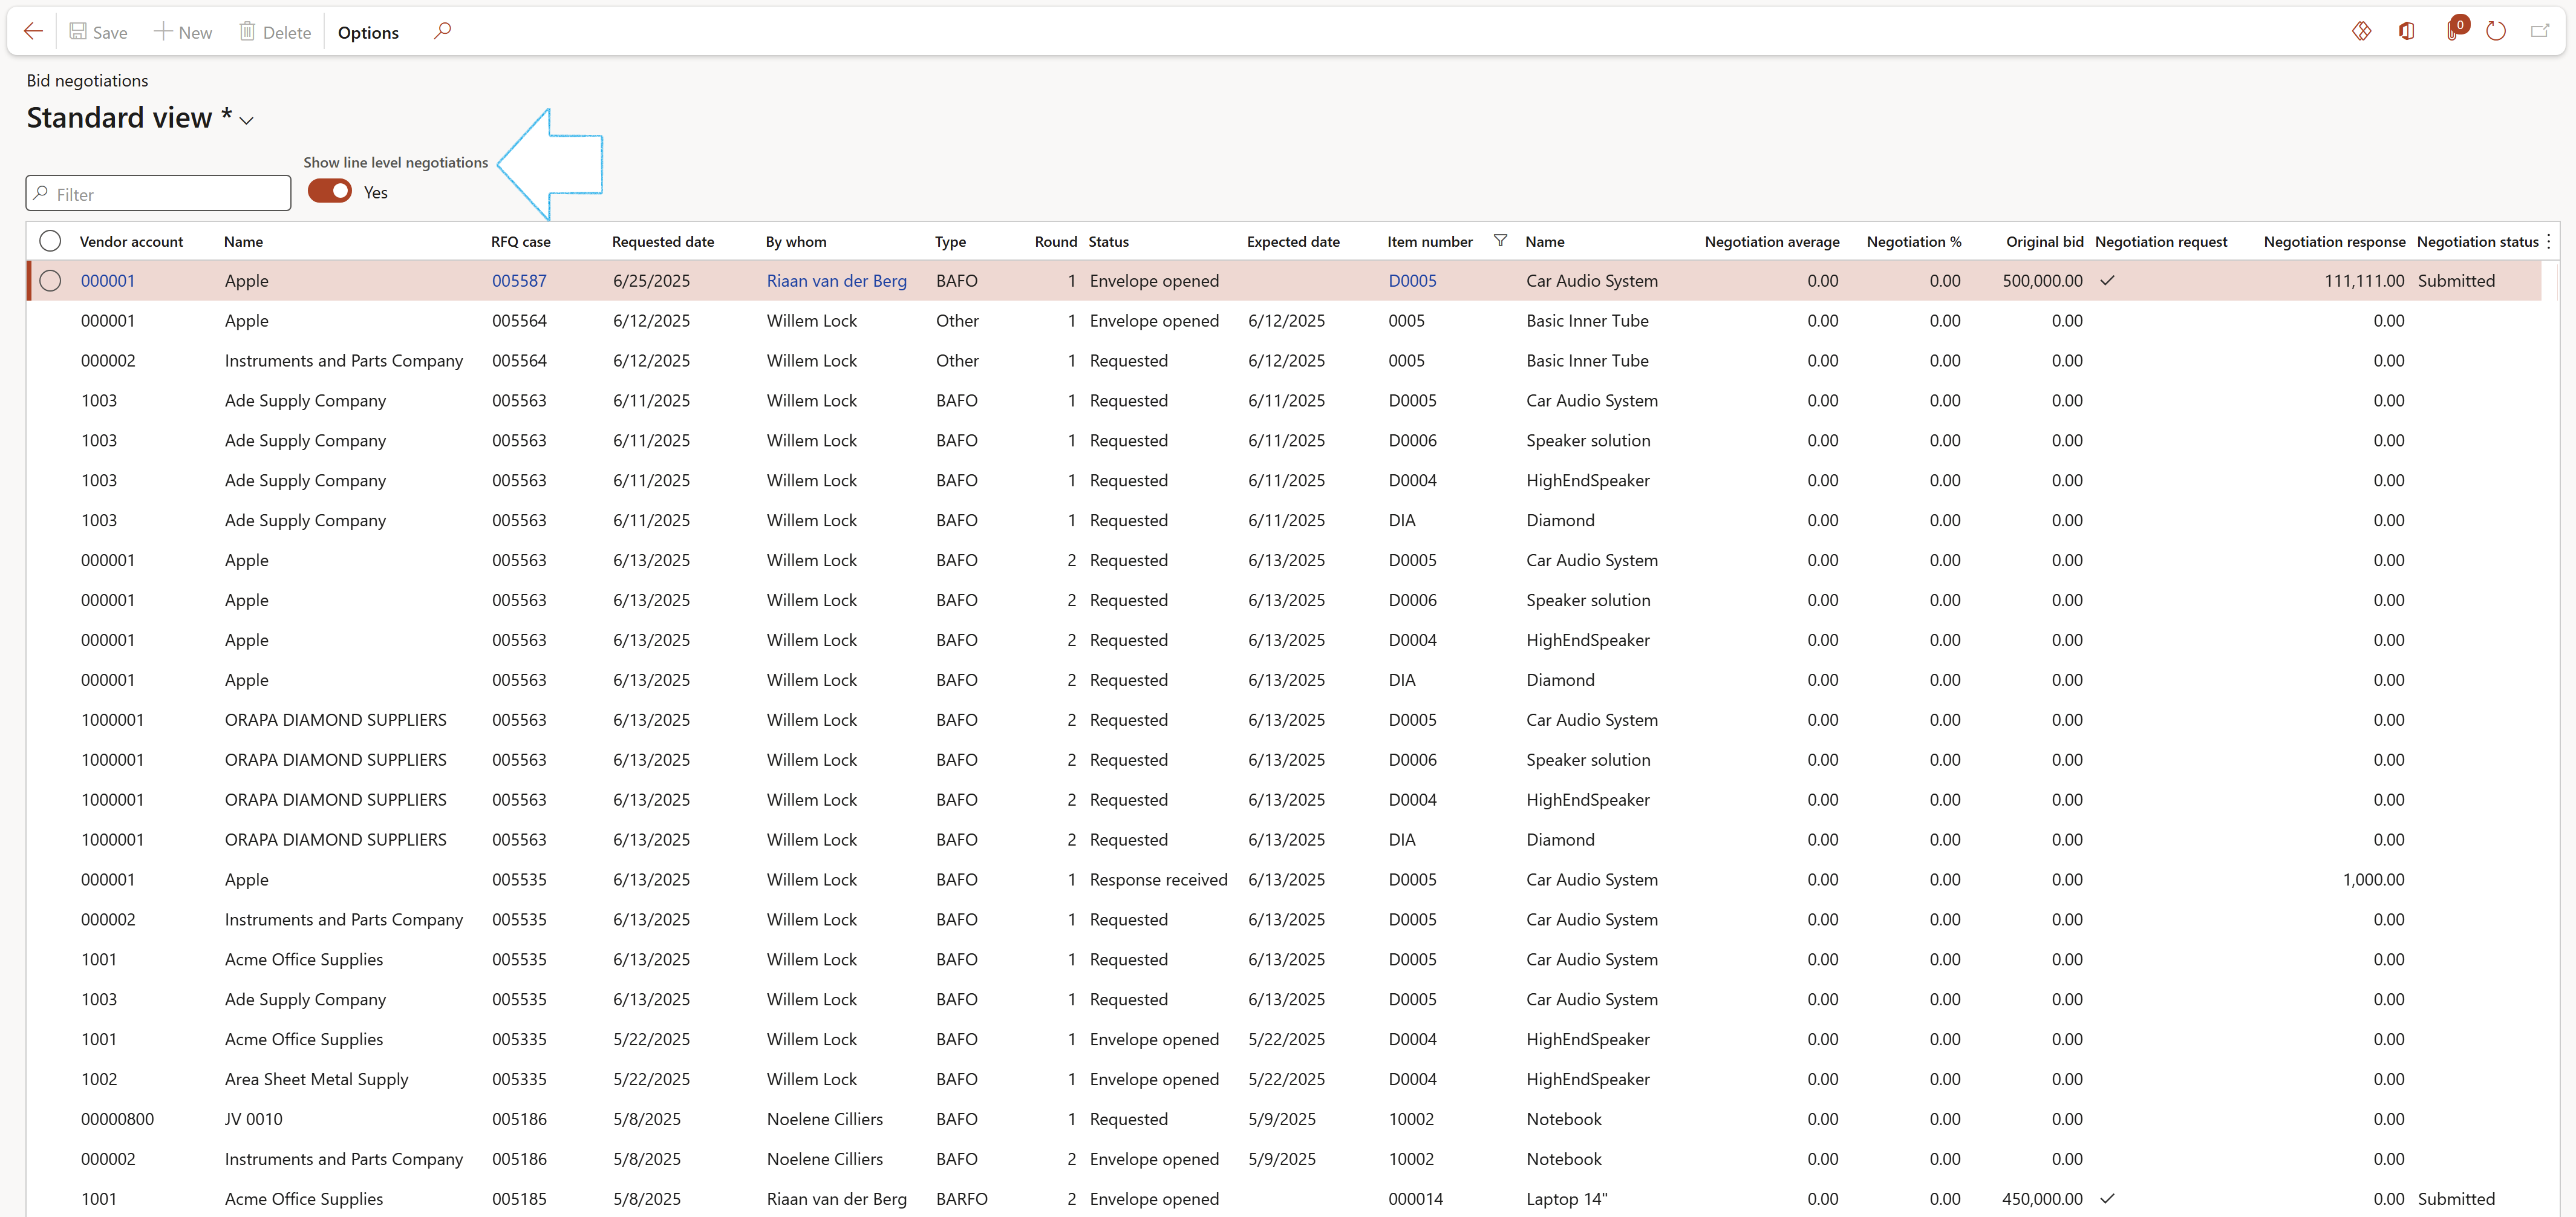Select all rows with header circle

click(50, 241)
